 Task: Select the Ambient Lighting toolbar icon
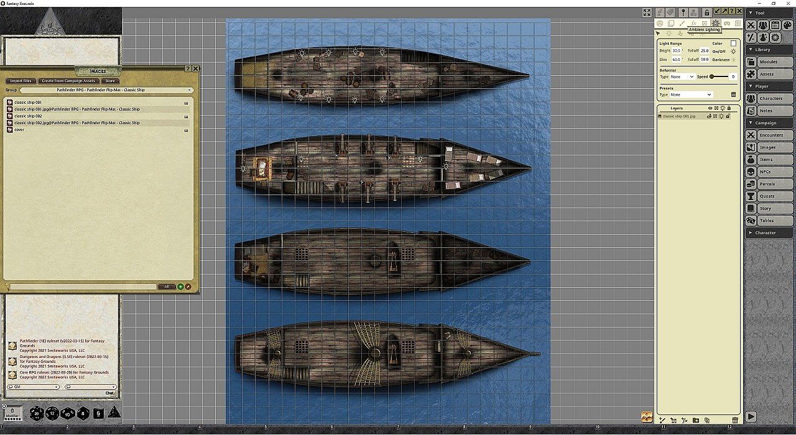tap(715, 23)
